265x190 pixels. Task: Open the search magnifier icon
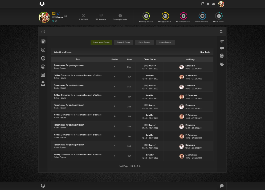click(x=221, y=32)
